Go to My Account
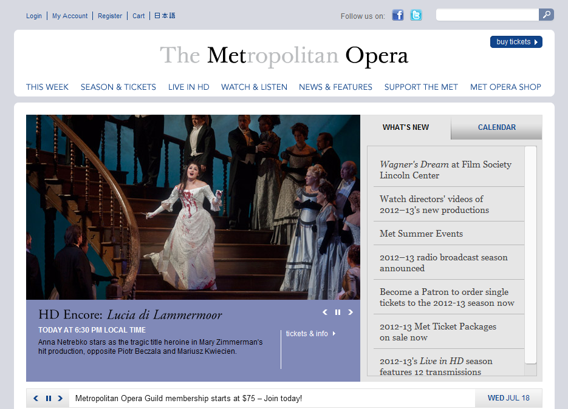This screenshot has height=409, width=568. 70,16
